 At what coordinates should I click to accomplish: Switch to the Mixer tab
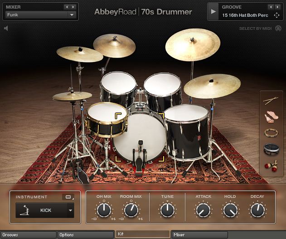pyautogui.click(x=200, y=235)
